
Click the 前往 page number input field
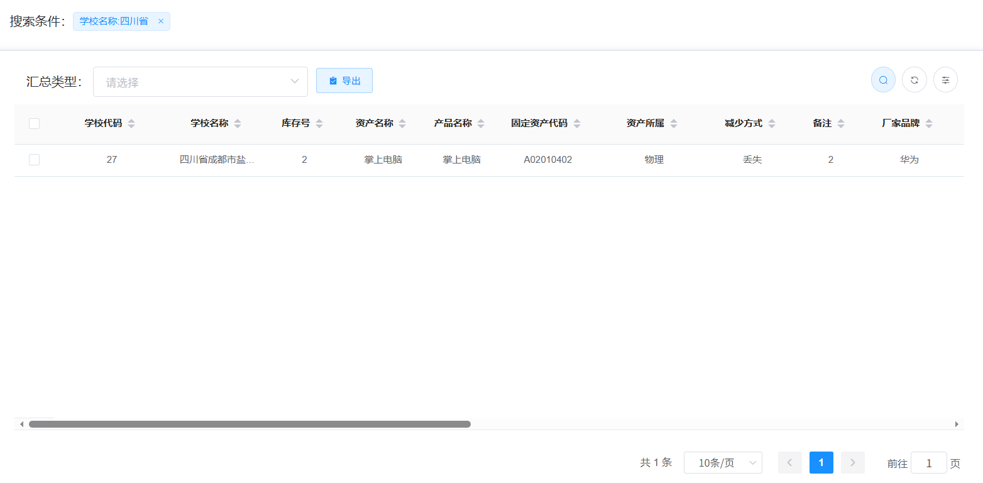[x=928, y=463]
